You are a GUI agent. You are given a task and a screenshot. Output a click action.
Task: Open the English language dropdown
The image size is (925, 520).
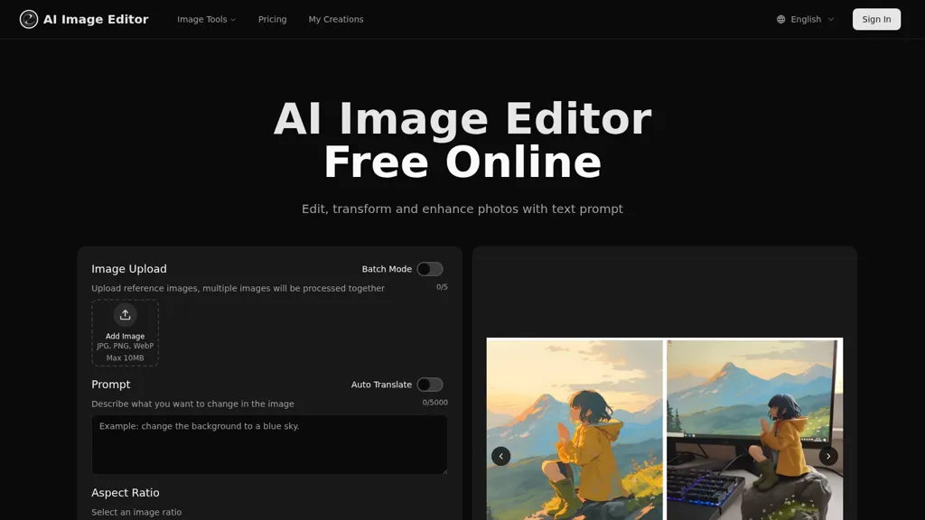[x=805, y=20]
